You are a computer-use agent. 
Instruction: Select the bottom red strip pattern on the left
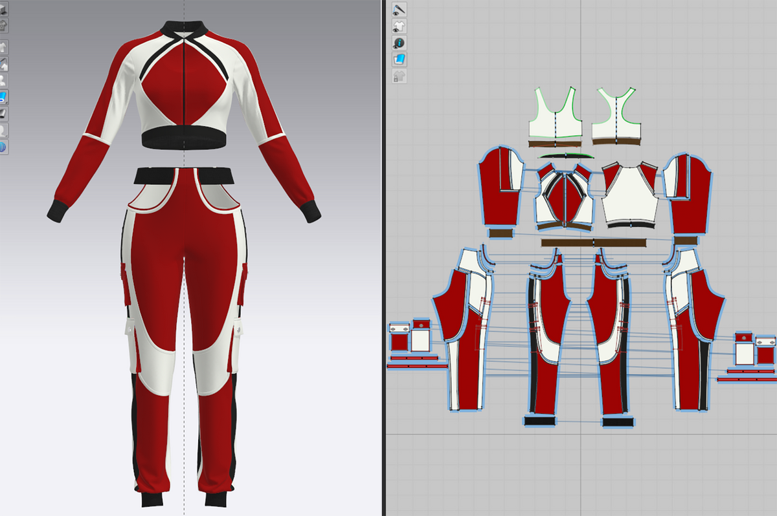tap(418, 366)
